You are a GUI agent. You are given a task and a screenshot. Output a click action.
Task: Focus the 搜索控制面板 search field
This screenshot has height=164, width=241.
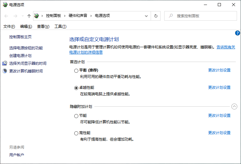click(200, 16)
